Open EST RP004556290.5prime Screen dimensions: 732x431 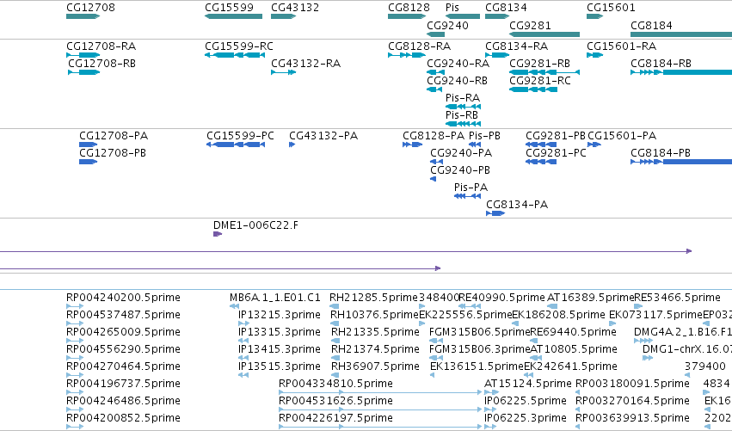click(x=75, y=358)
